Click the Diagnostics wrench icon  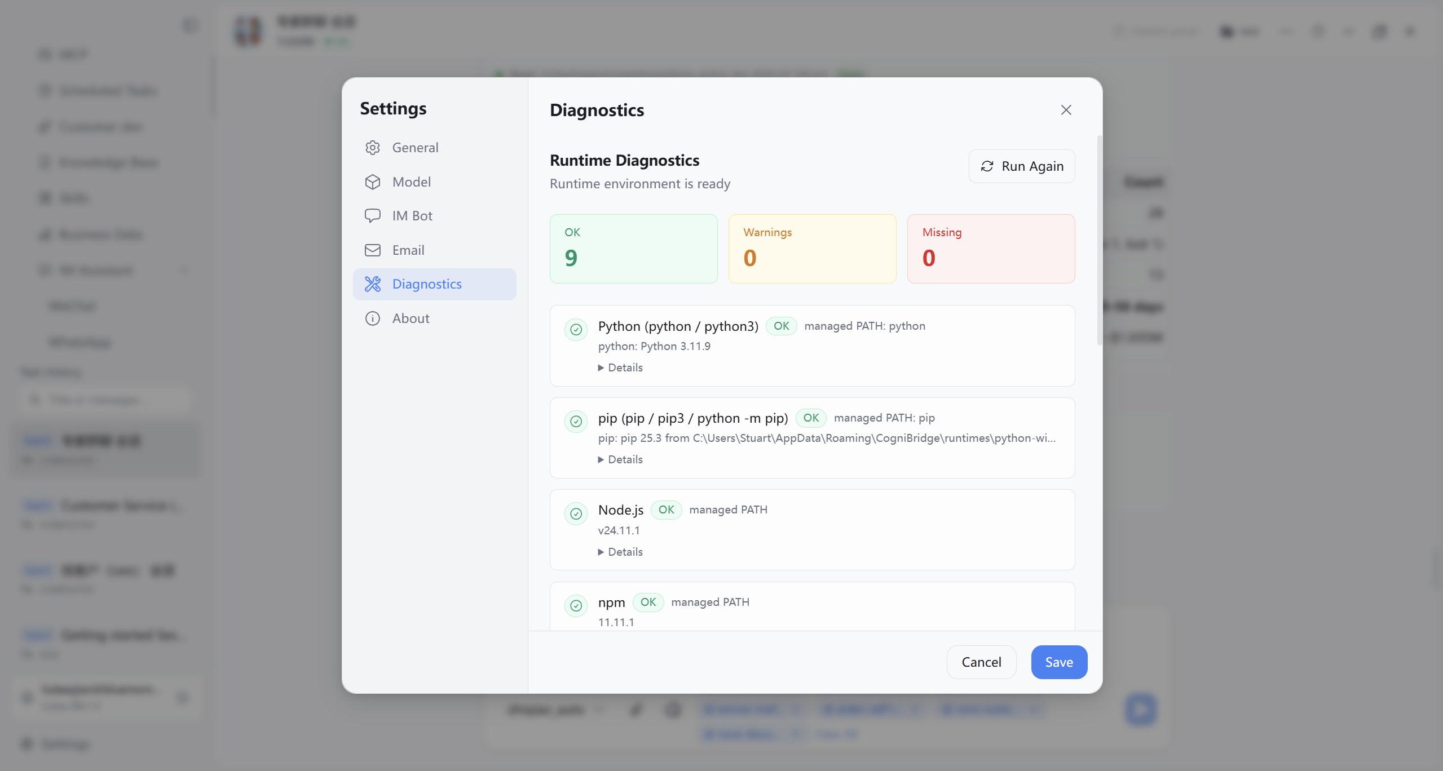pyautogui.click(x=373, y=284)
